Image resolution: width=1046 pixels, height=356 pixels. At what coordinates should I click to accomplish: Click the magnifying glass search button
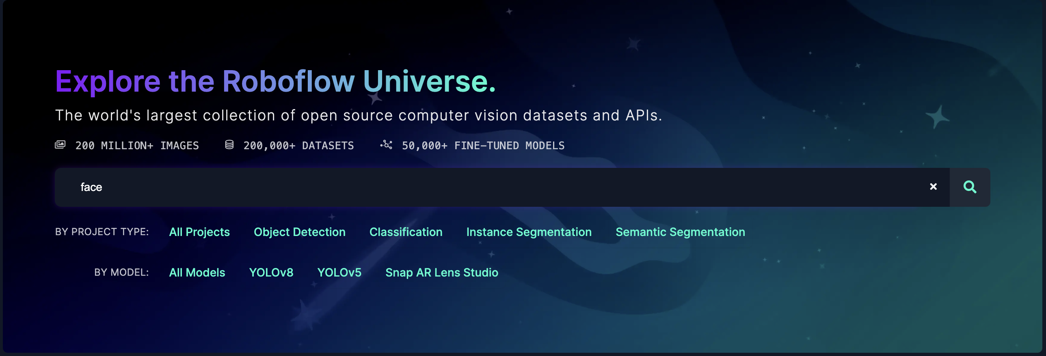tap(970, 187)
